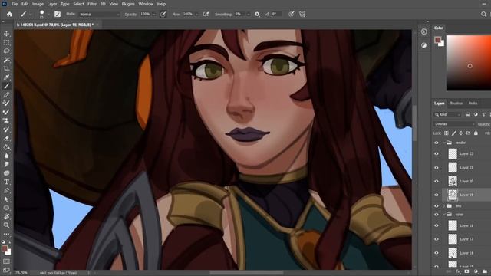Viewport: 491px width, 276px height.
Task: Open the Flow value dropdown
Action: (x=196, y=15)
